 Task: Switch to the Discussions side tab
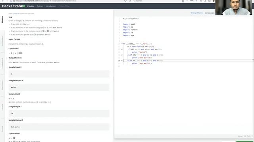pyautogui.click(x=2, y=85)
